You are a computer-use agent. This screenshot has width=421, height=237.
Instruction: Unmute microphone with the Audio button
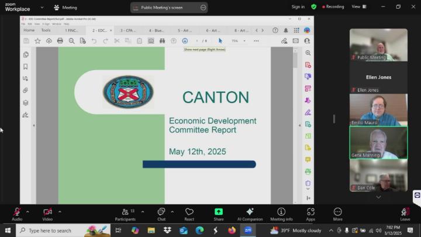point(17,214)
